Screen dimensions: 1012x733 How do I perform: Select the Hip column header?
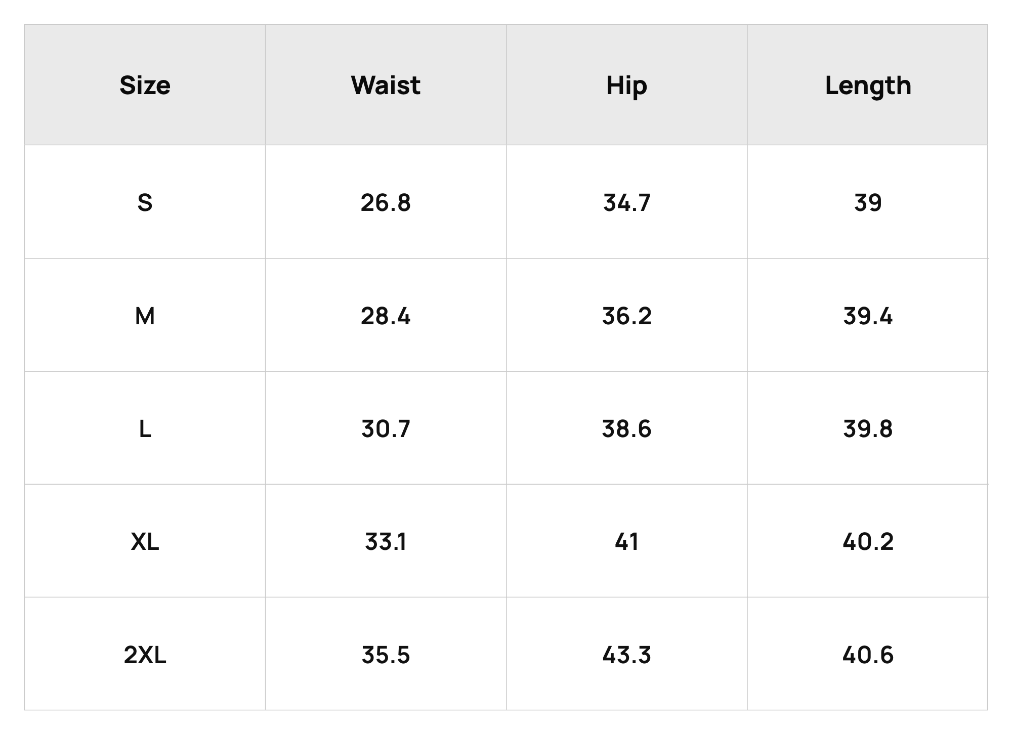(x=626, y=85)
